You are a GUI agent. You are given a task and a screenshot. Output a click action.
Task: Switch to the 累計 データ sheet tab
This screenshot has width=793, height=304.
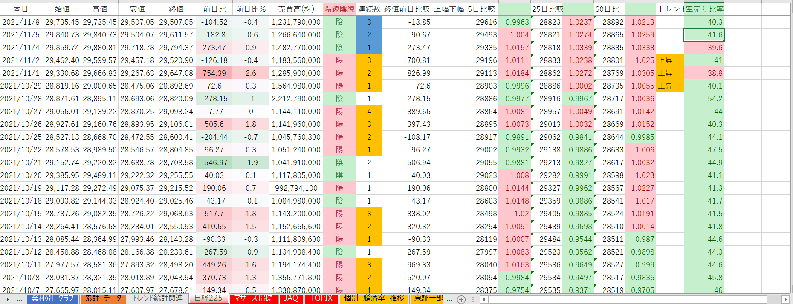click(x=103, y=298)
